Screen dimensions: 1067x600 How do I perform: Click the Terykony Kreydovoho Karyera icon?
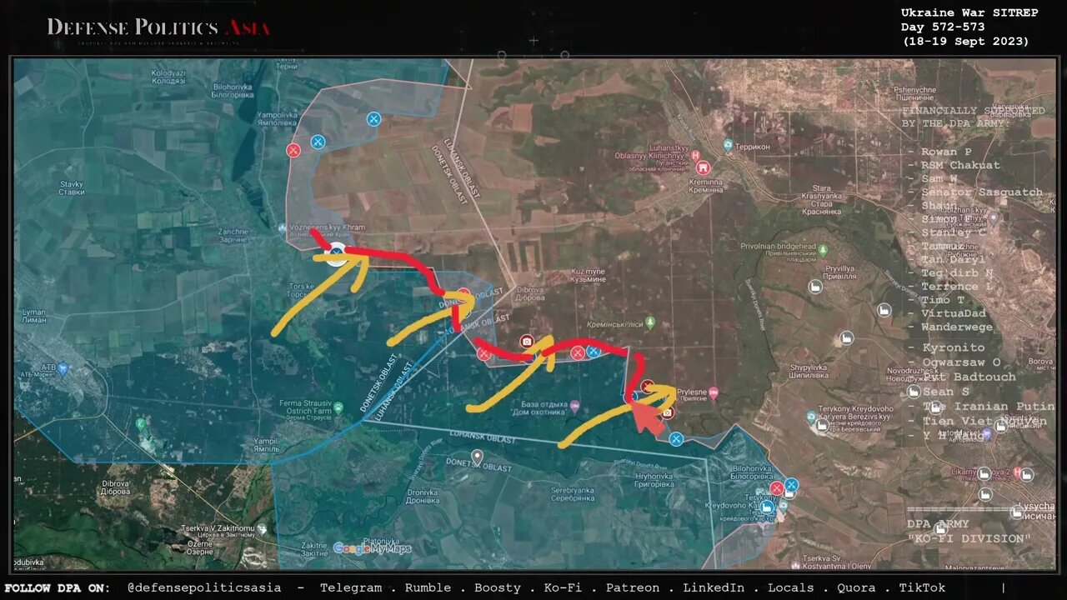pyautogui.click(x=811, y=416)
